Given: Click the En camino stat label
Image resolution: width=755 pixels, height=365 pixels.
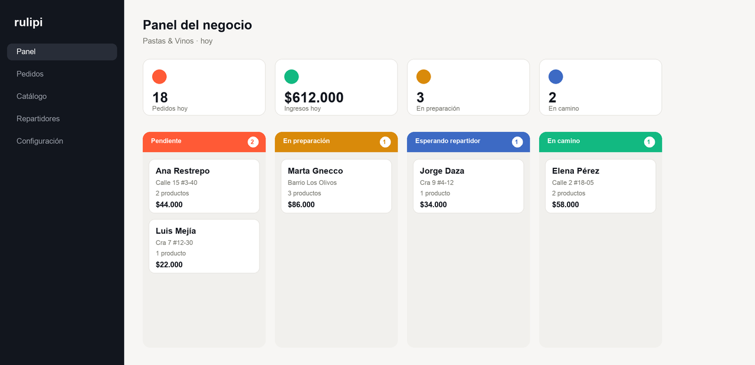Looking at the screenshot, I should [x=564, y=108].
